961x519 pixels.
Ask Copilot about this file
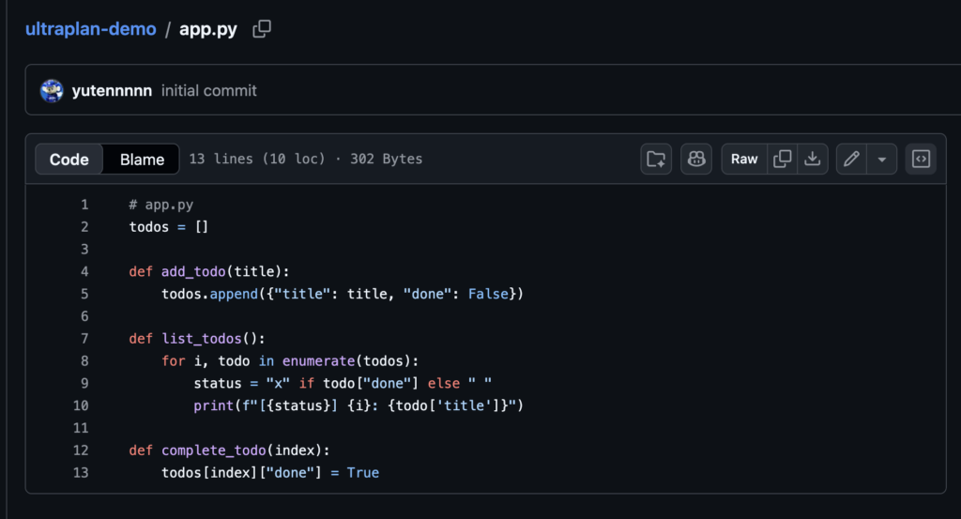point(696,160)
